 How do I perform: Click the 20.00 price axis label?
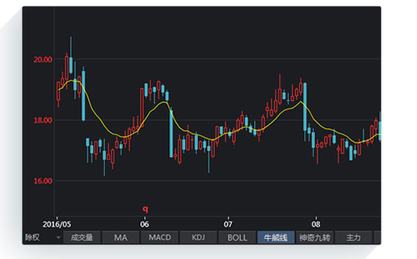[43, 59]
